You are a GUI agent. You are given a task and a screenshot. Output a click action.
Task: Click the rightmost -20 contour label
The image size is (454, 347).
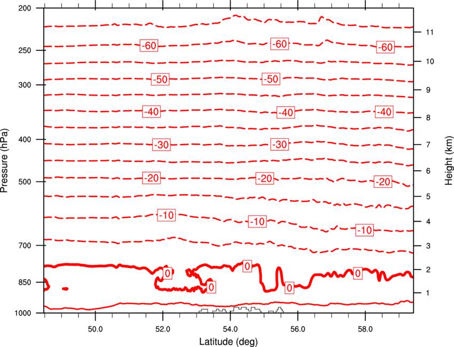(383, 182)
